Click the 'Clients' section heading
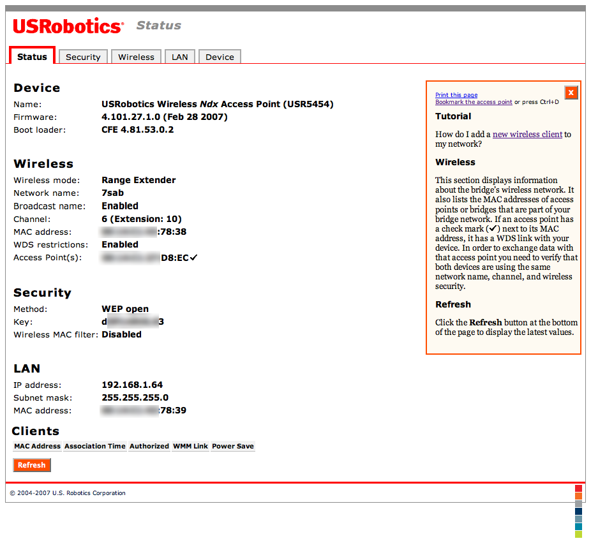The height and width of the screenshot is (541, 591). pyautogui.click(x=36, y=431)
